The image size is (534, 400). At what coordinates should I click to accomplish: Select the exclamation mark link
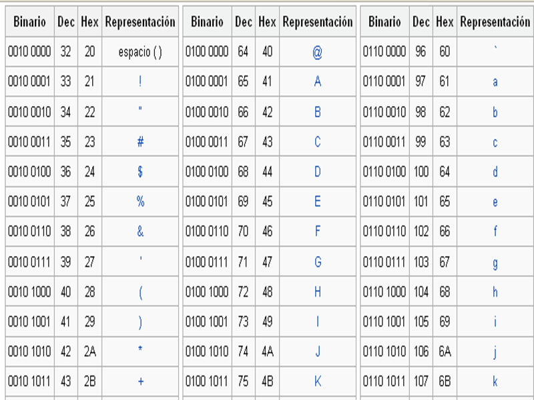[140, 81]
